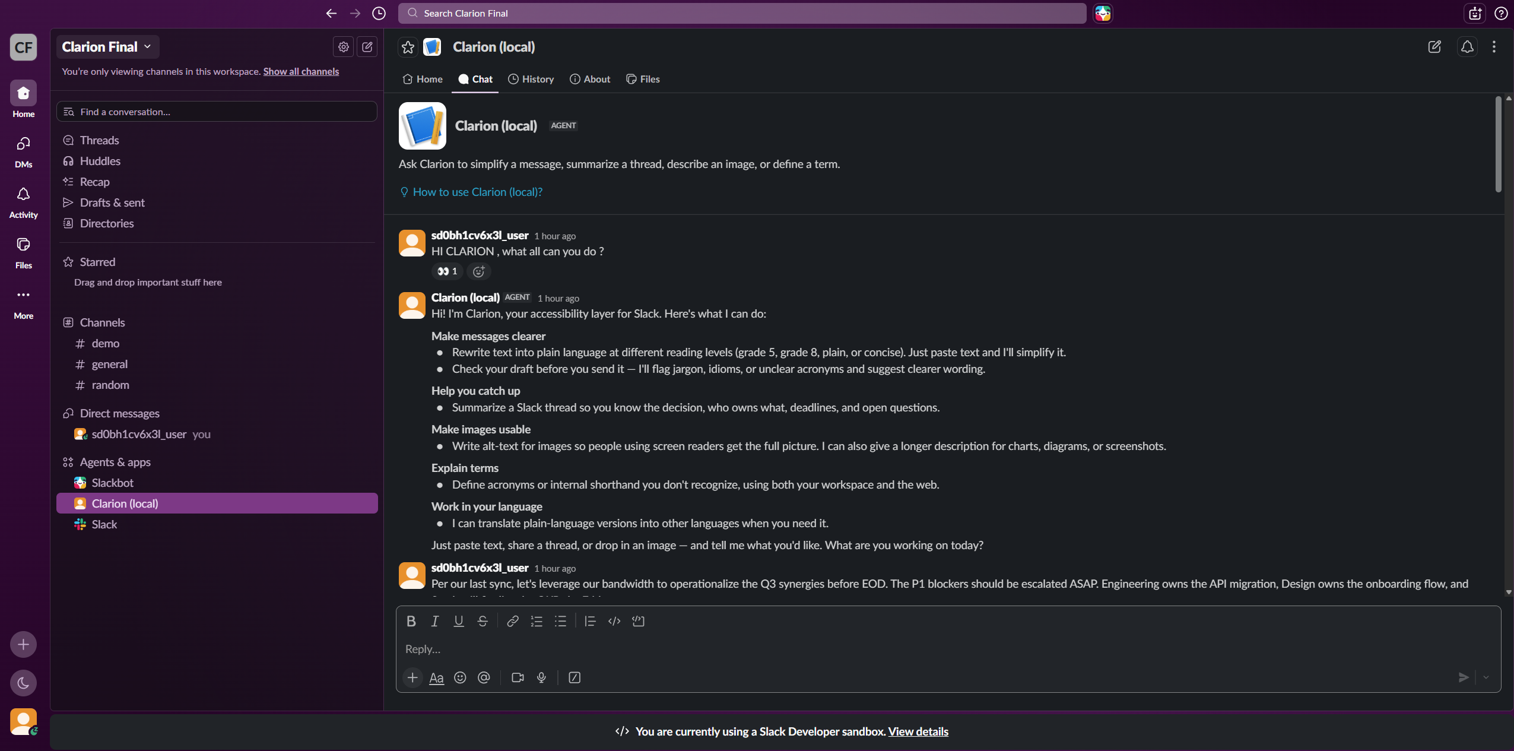Image resolution: width=1514 pixels, height=751 pixels.
Task: Apply inline code formatting
Action: pos(614,621)
